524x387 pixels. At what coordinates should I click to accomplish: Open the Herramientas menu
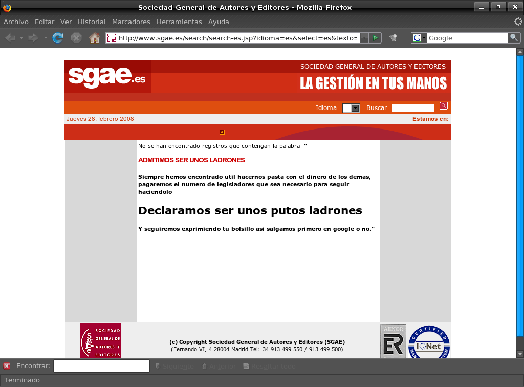coord(179,21)
